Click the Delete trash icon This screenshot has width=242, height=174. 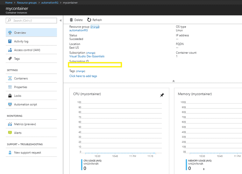click(x=71, y=20)
